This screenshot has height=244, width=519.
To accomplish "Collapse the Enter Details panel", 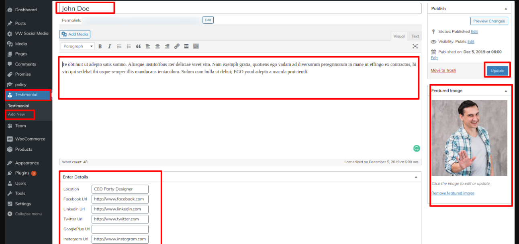I will 416,177.
